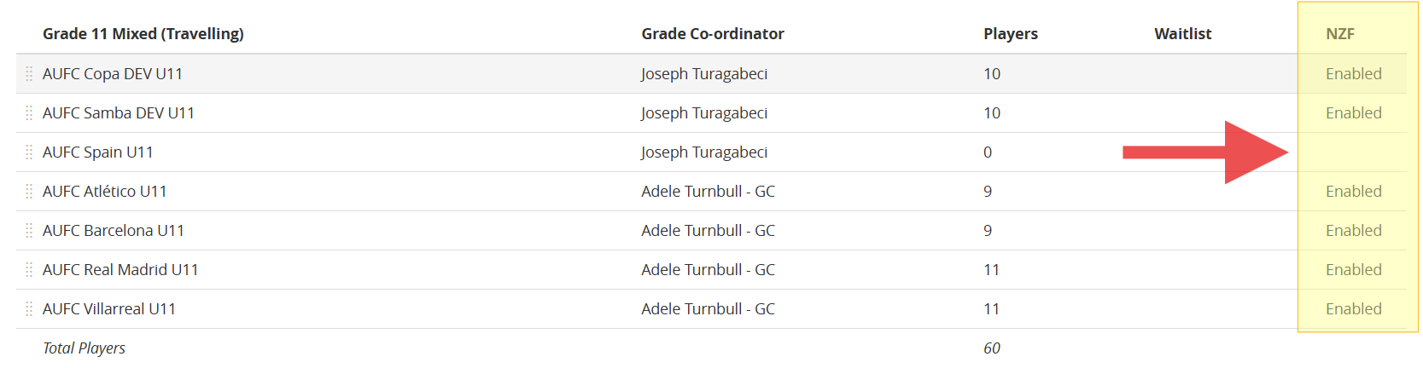Click the AUFC Villarreal U11 team name
Image resolution: width=1423 pixels, height=368 pixels.
(109, 309)
